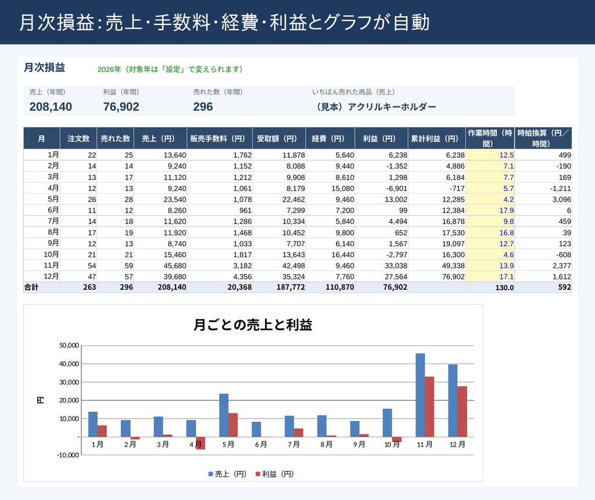
Task: Click chart title 月ごとの売上と利益
Action: click(253, 325)
